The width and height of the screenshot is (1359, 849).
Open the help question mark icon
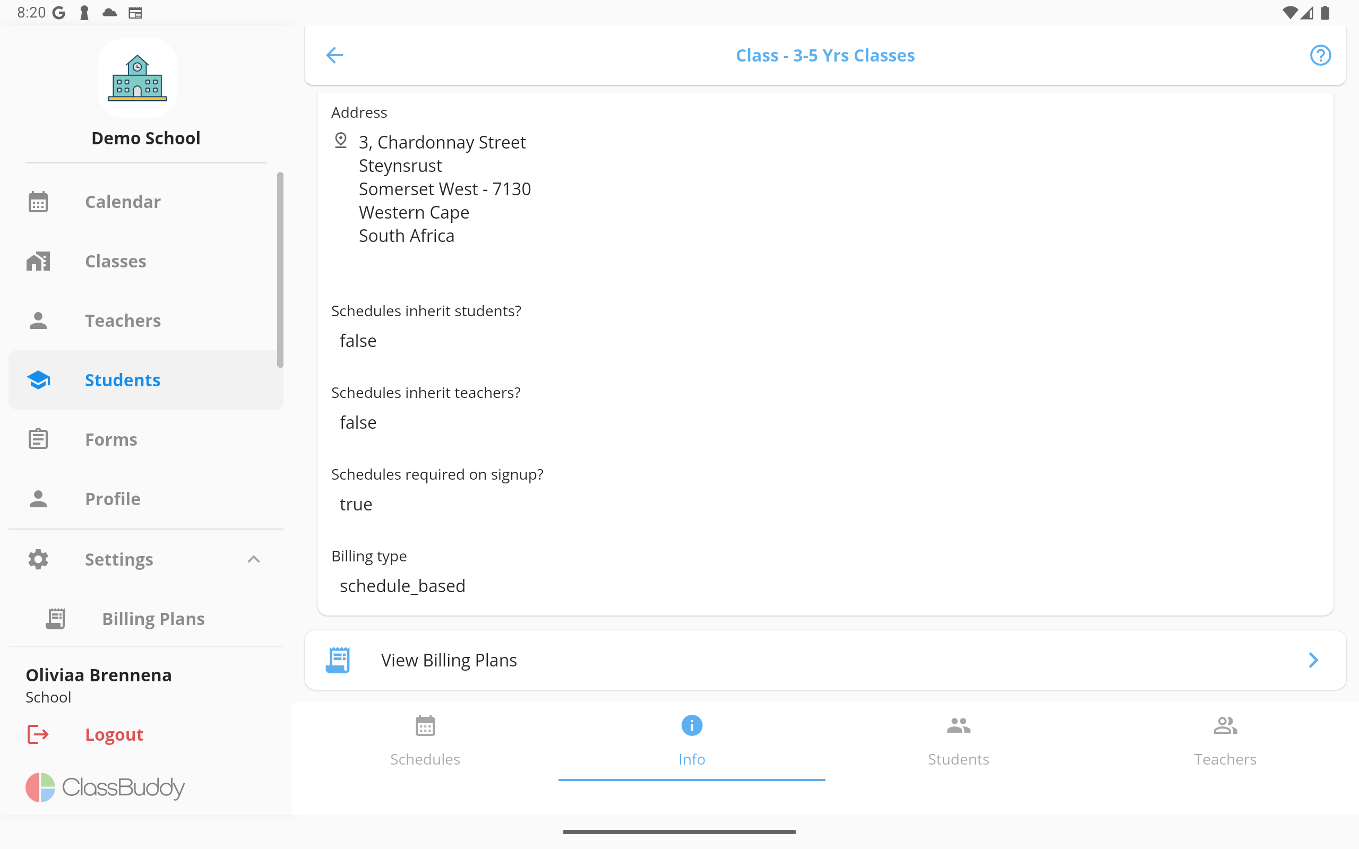[x=1320, y=55]
